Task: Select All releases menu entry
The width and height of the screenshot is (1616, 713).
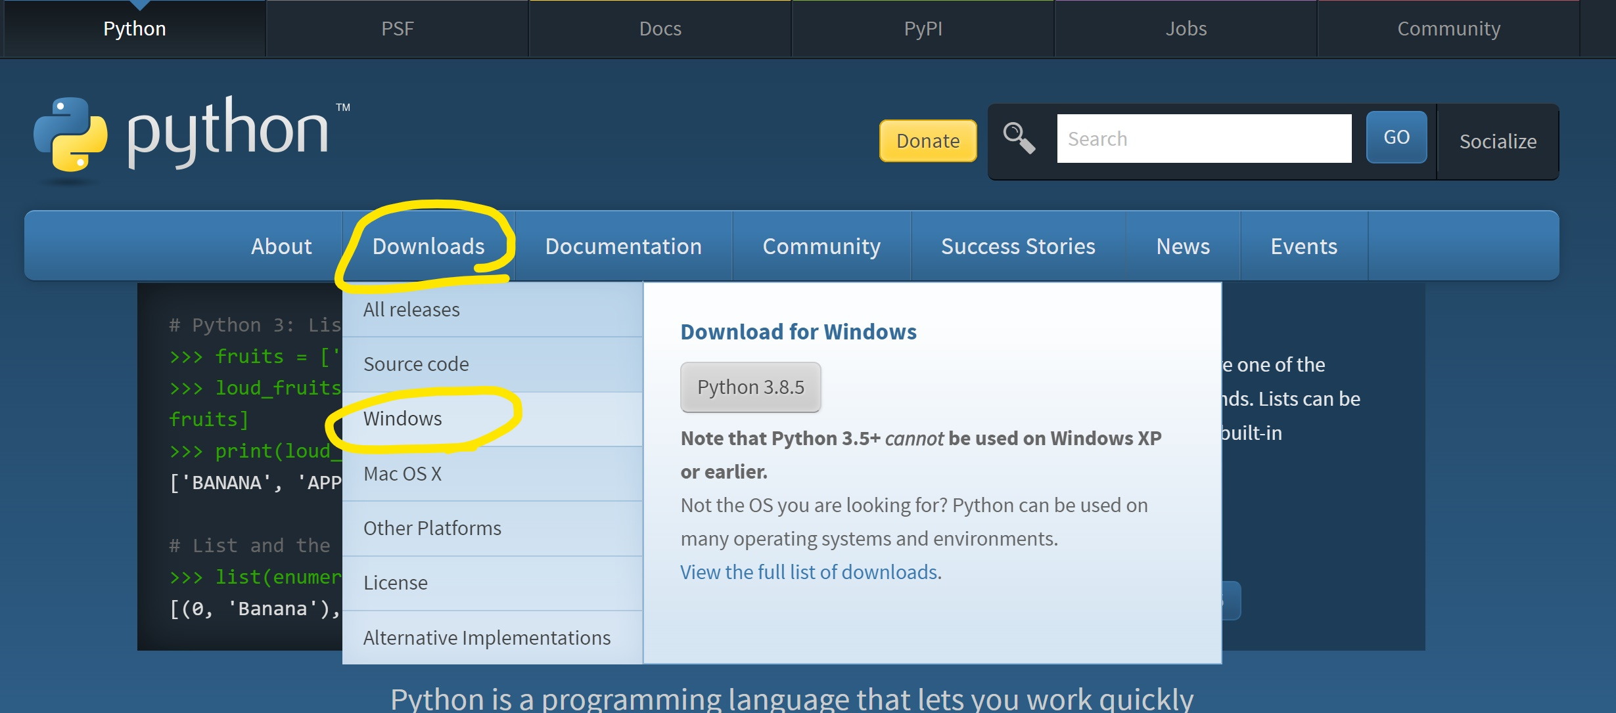Action: (411, 309)
